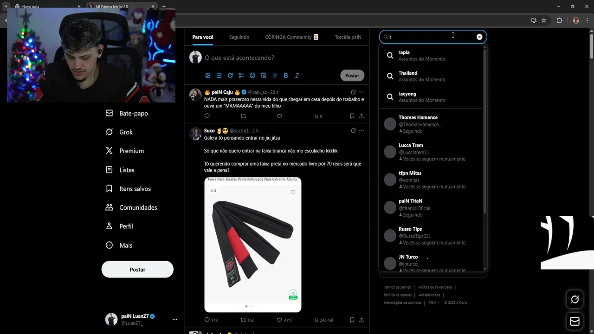Open more options on Suco's post
The width and height of the screenshot is (594, 334).
tap(362, 131)
